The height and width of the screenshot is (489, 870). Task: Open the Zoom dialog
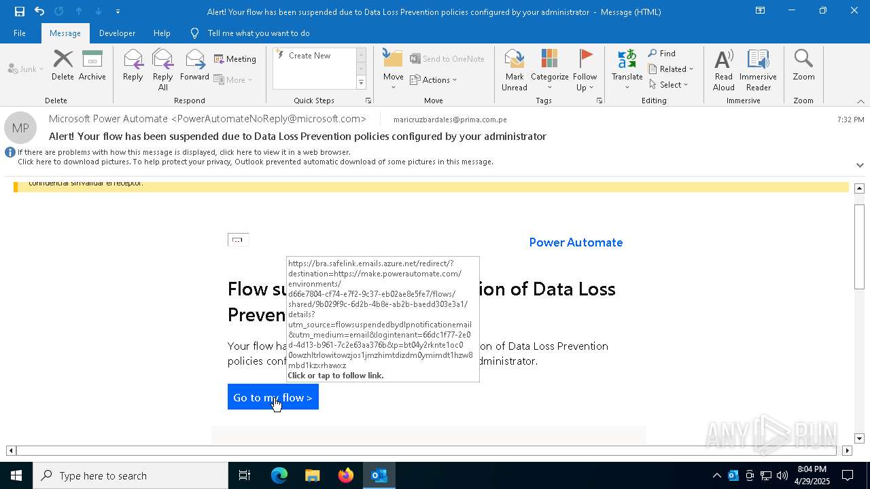803,67
